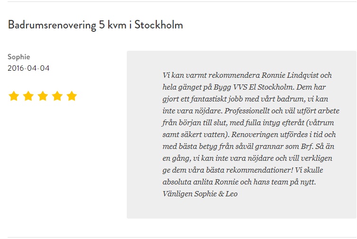The width and height of the screenshot is (357, 239).
Task: Click the first rating star
Action: (14, 96)
